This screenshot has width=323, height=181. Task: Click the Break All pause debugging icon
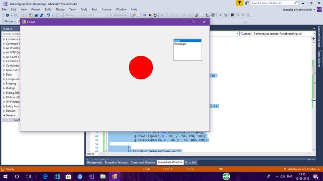(x=145, y=15)
